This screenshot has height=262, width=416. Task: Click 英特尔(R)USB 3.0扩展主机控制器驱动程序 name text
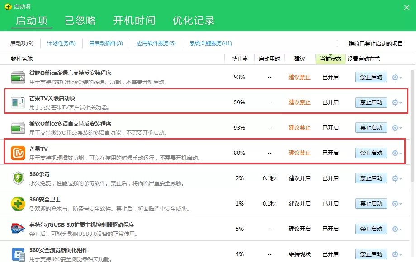point(81,225)
